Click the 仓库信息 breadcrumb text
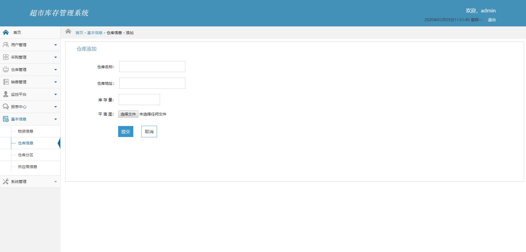Viewport: 526px width, 252px height. [x=114, y=33]
